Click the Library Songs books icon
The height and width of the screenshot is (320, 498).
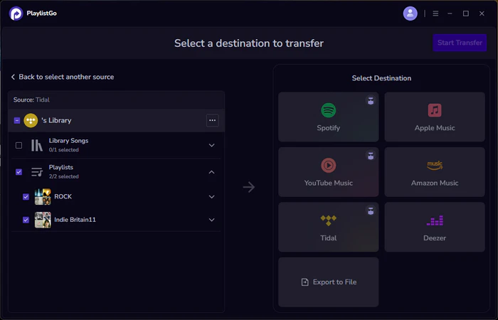point(37,145)
